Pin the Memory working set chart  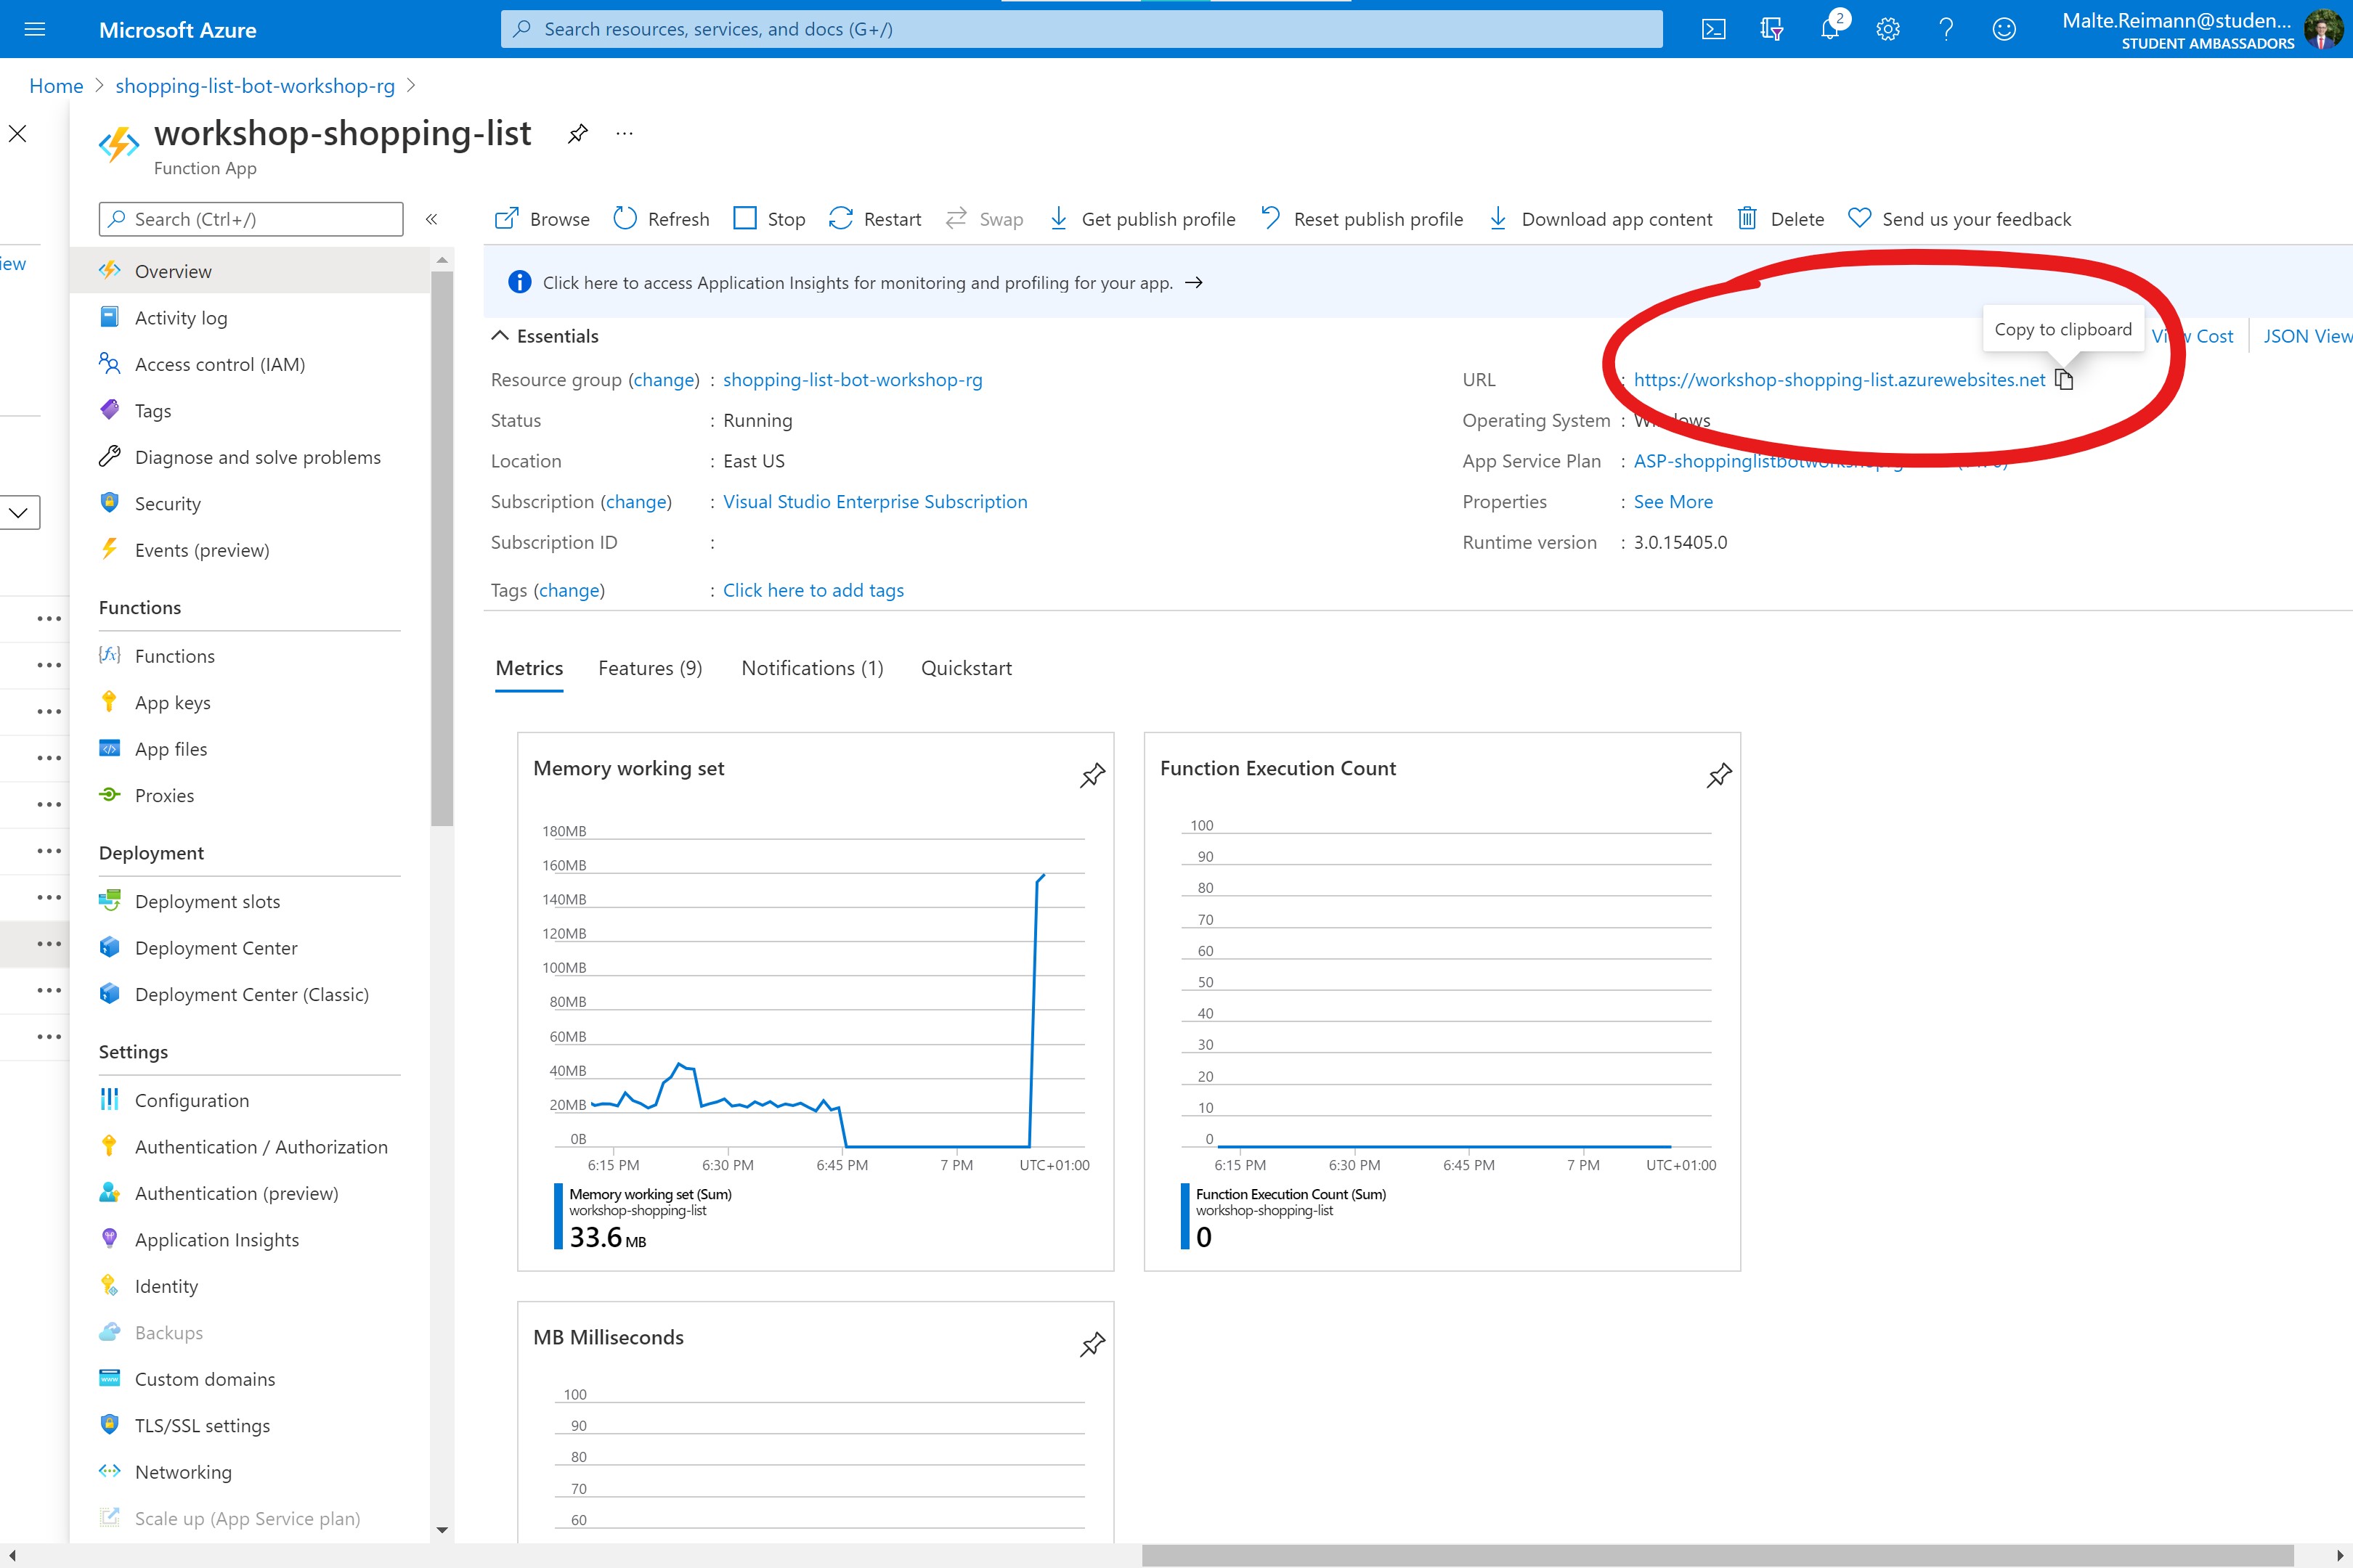[x=1092, y=775]
